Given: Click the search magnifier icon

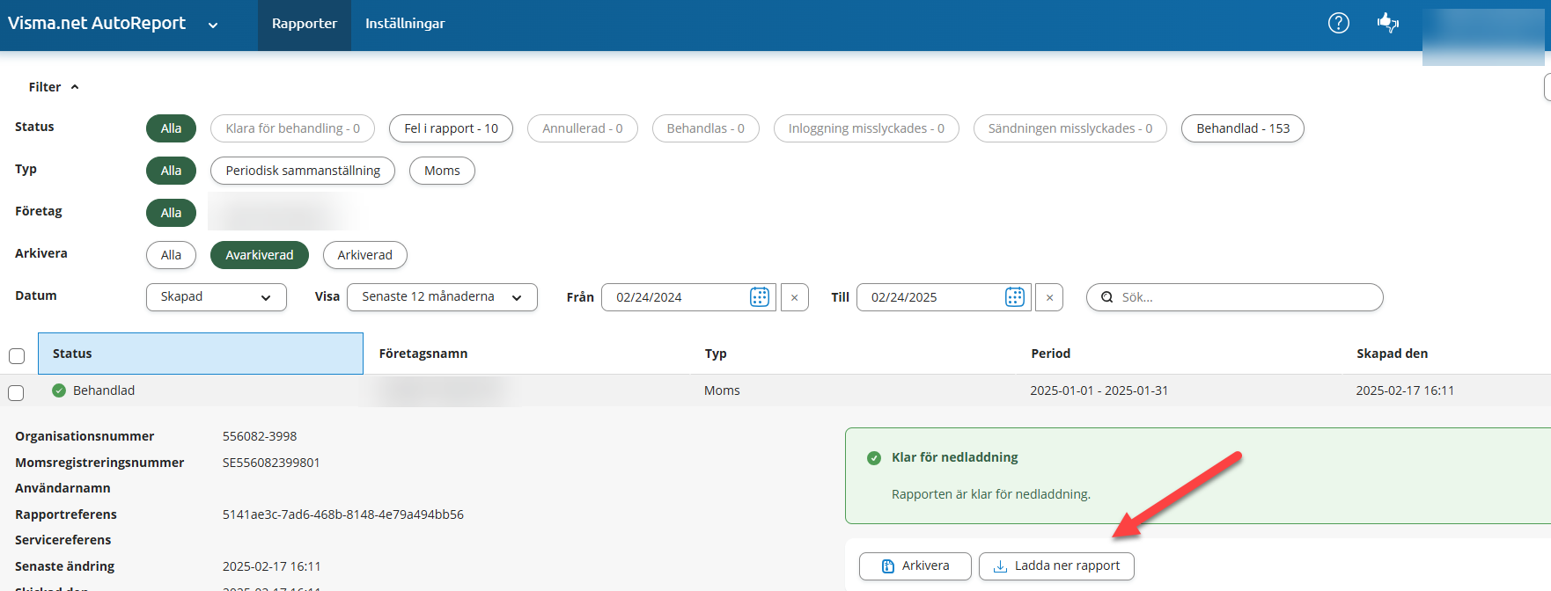Looking at the screenshot, I should [x=1106, y=297].
